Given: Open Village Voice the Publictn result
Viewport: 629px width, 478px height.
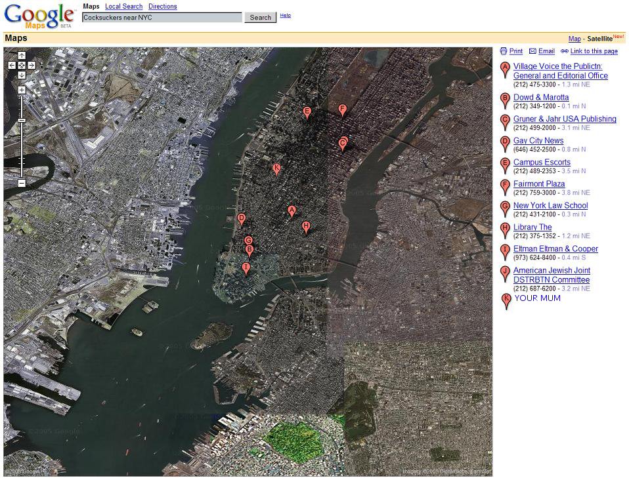Looking at the screenshot, I should 561,71.
